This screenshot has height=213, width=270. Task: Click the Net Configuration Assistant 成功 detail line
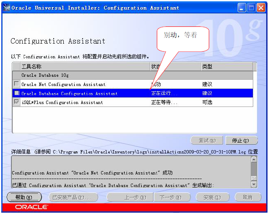pos(92,173)
